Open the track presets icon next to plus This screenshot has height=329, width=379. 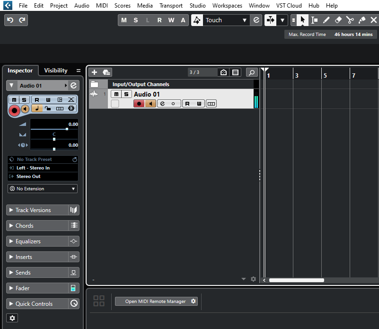coord(106,72)
